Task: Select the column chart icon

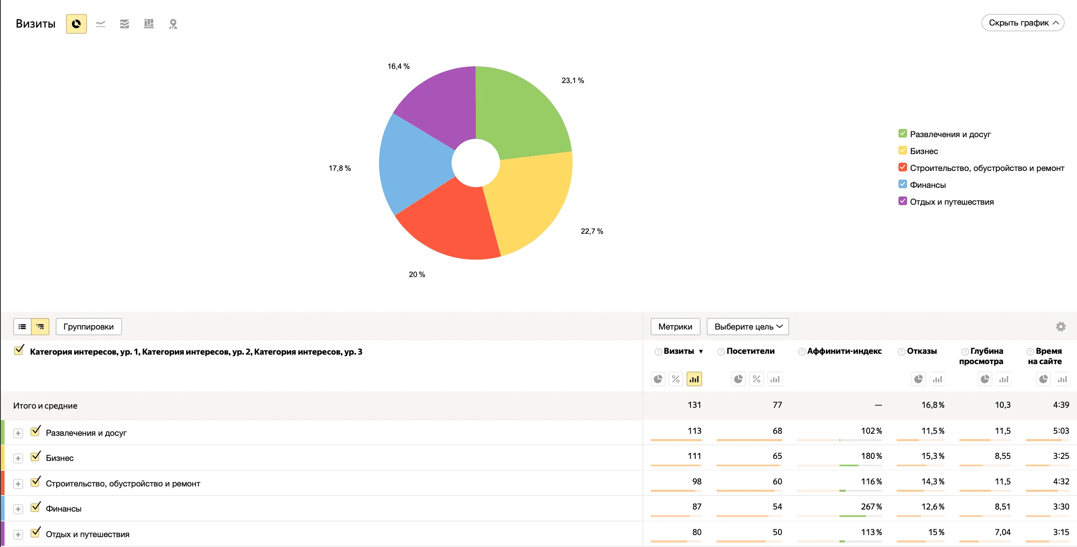Action: [149, 24]
